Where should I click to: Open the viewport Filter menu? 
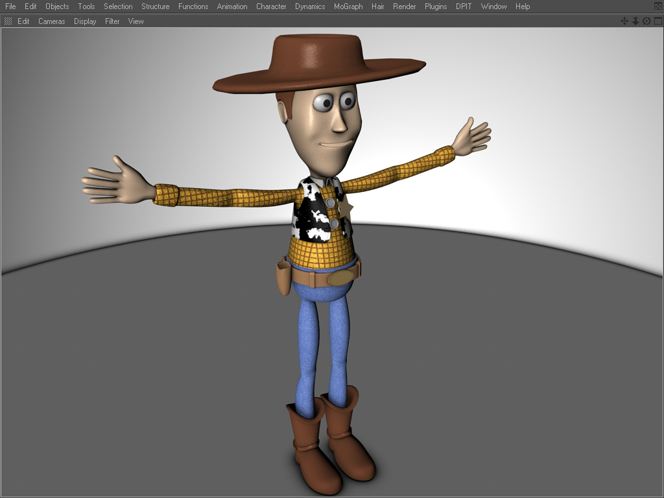pyautogui.click(x=112, y=21)
